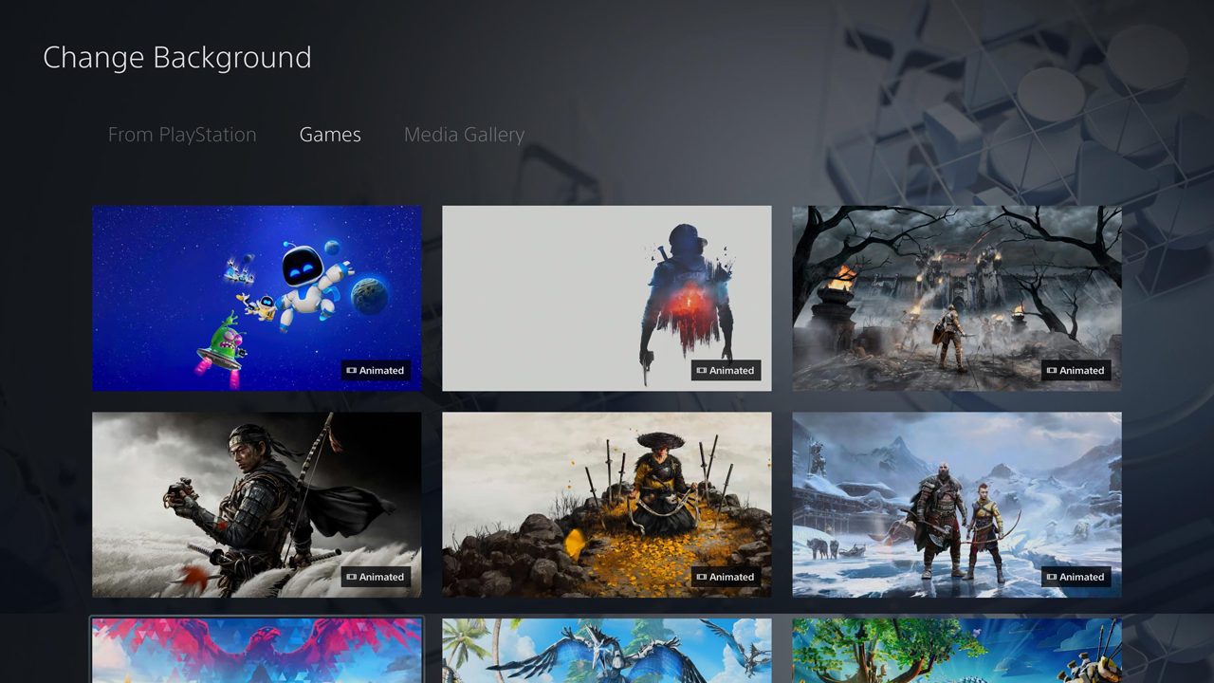Screen dimensions: 1214x683
Task: Choose the highlighted pink triangle bird background
Action: (256, 650)
